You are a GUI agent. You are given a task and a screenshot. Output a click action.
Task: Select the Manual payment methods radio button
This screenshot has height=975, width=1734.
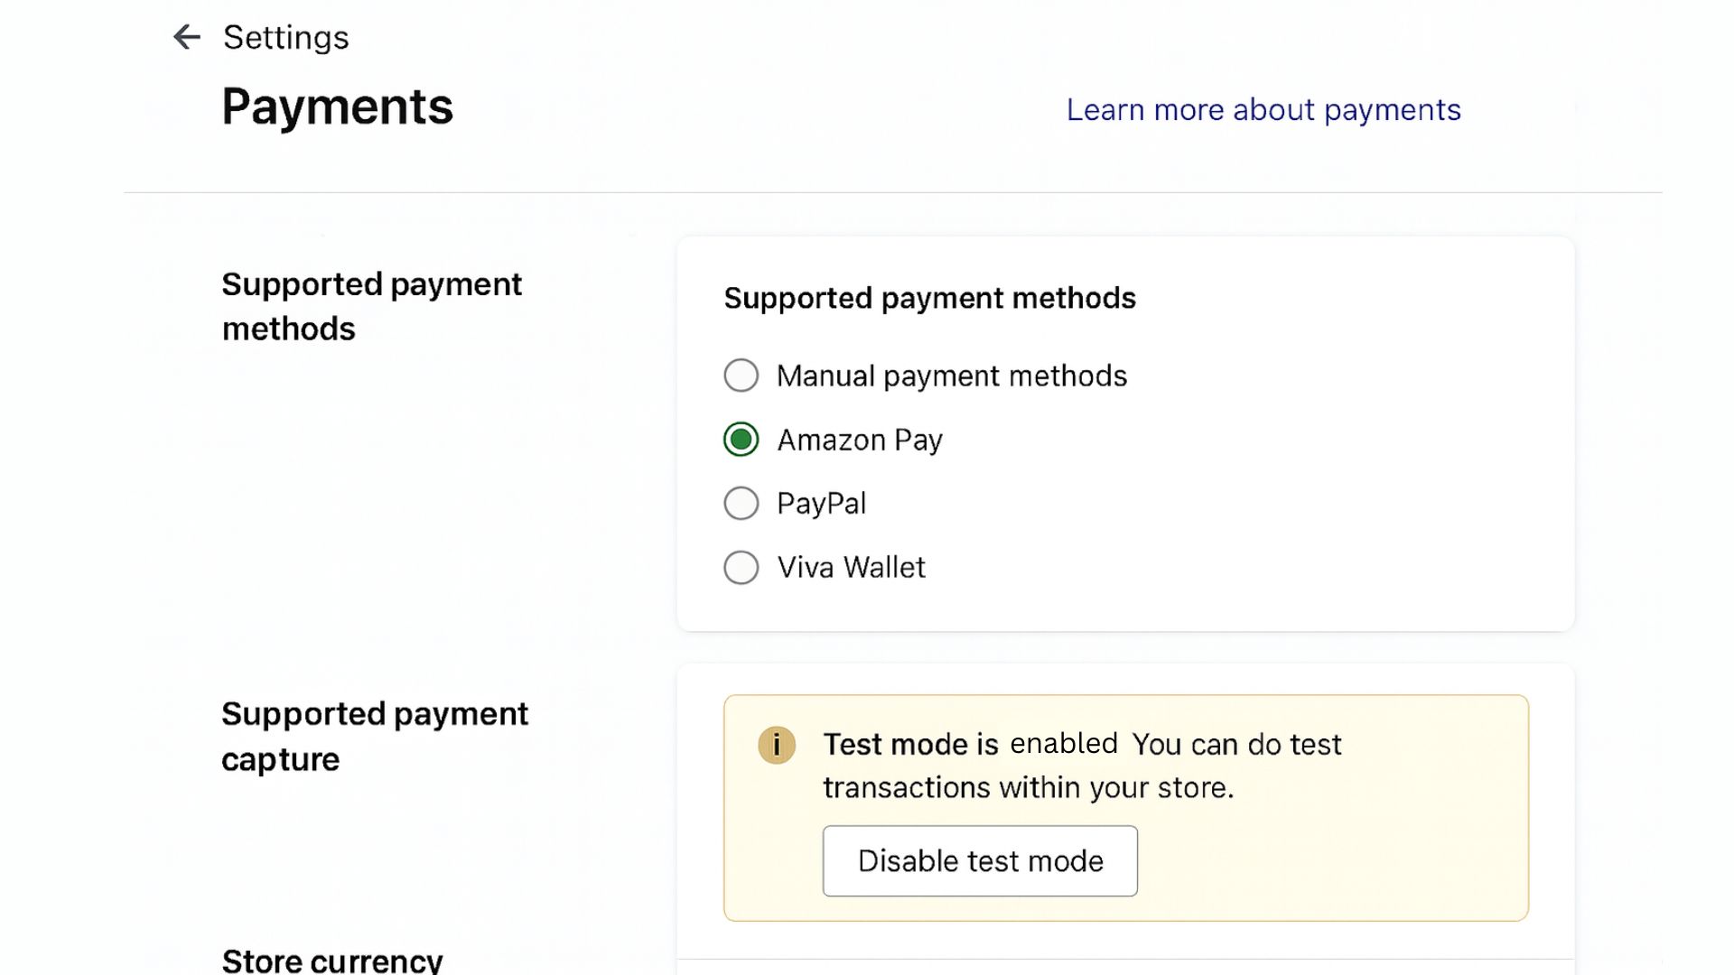point(741,376)
